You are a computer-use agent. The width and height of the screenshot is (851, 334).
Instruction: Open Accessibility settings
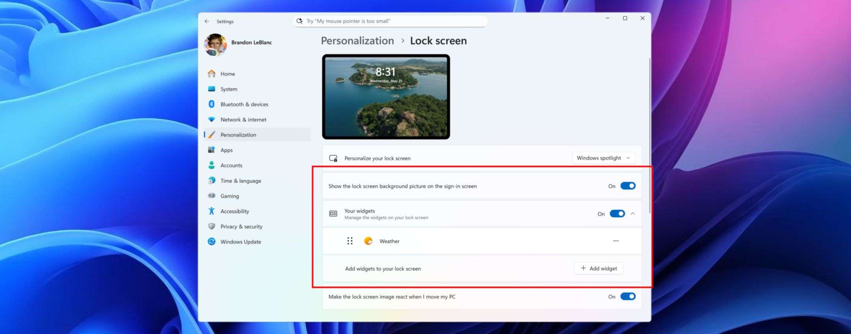[x=258, y=211]
